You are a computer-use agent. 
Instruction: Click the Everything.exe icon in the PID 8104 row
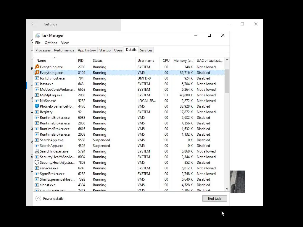[37, 73]
